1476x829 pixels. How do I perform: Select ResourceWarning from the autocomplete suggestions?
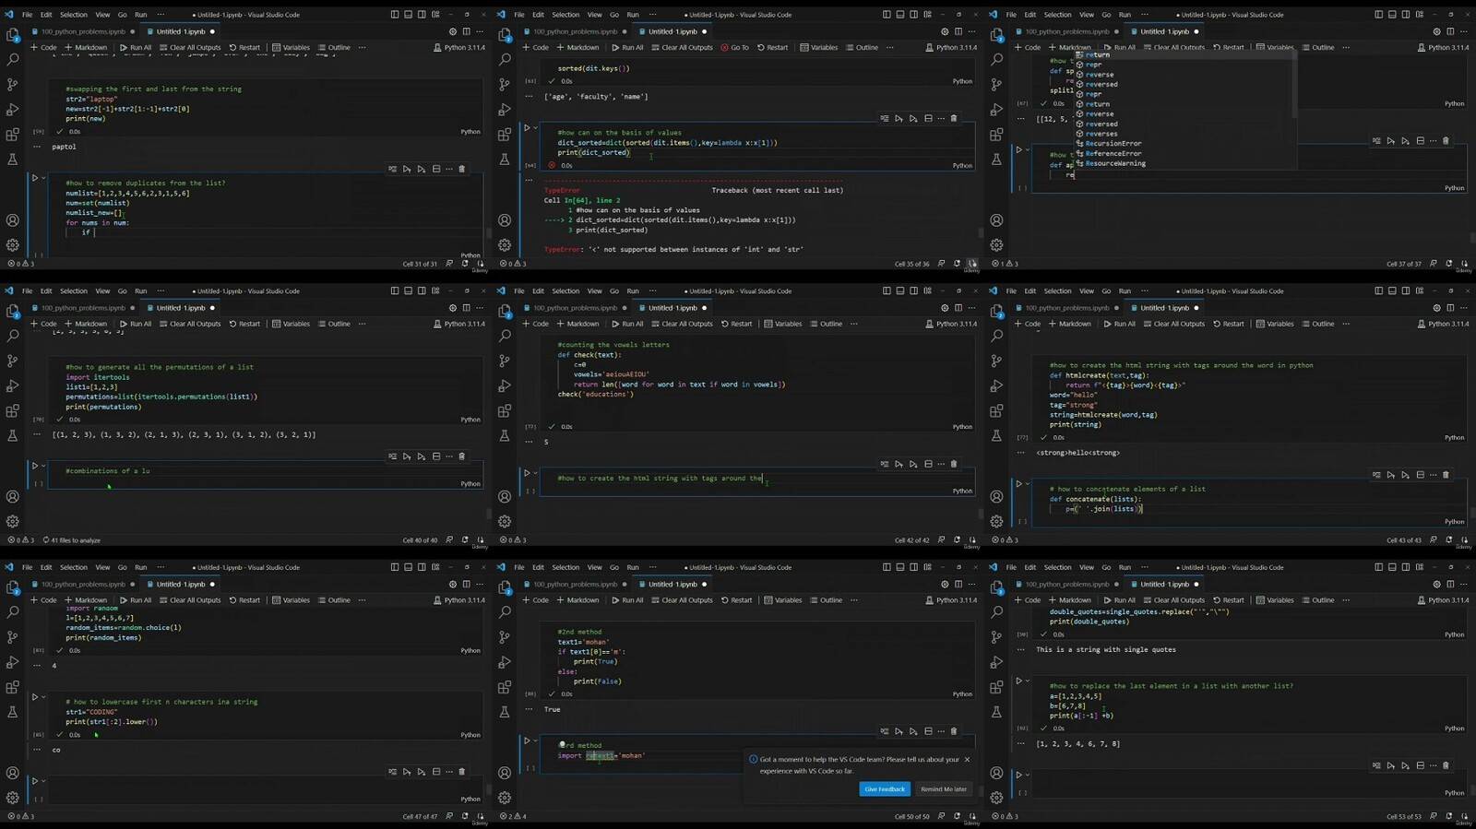coord(1114,163)
